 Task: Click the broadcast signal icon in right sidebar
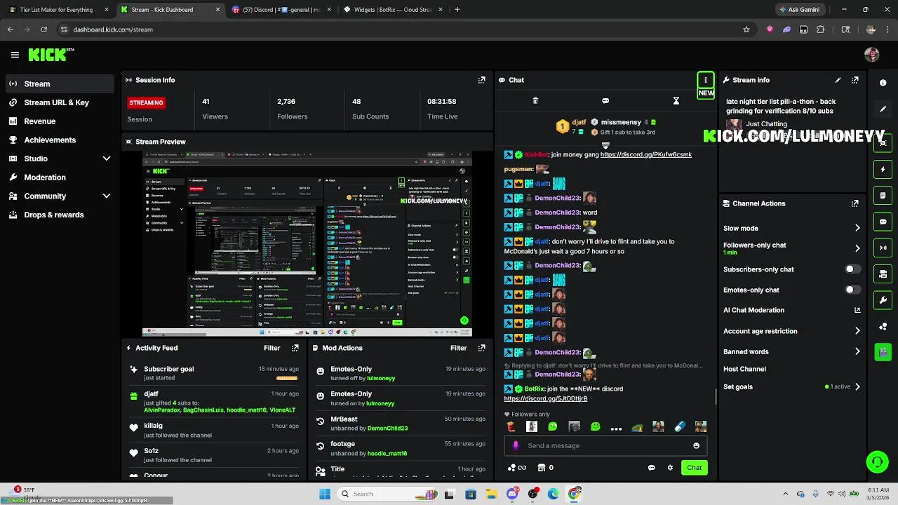click(x=883, y=248)
